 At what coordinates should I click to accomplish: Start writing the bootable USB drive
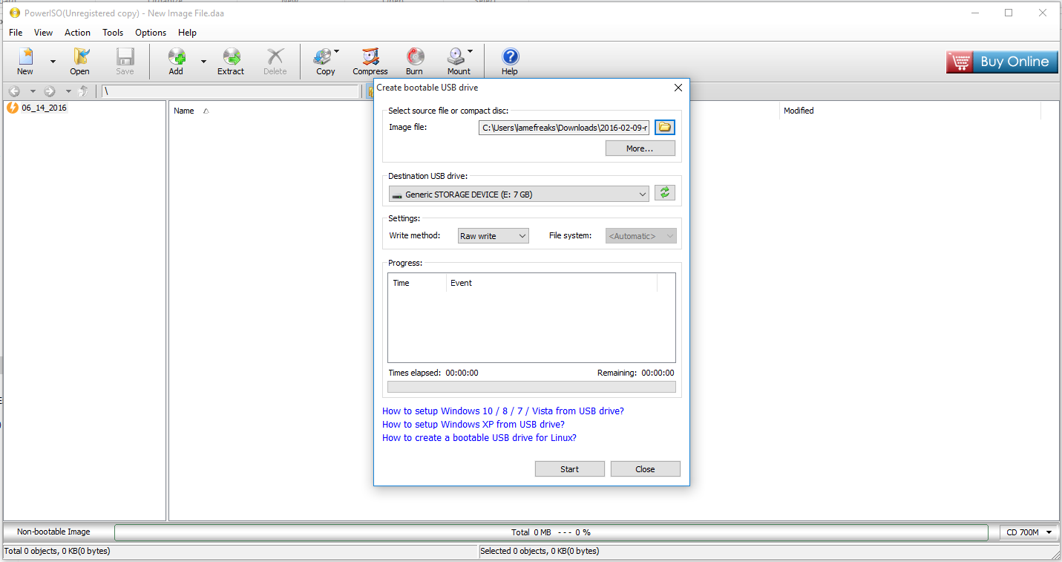click(569, 468)
